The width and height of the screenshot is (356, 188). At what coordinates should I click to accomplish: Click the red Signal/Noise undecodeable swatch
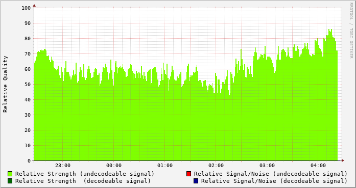(x=188, y=174)
